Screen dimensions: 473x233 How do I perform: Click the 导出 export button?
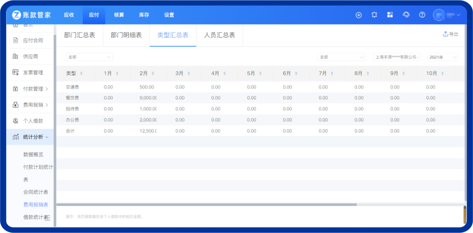tap(451, 34)
